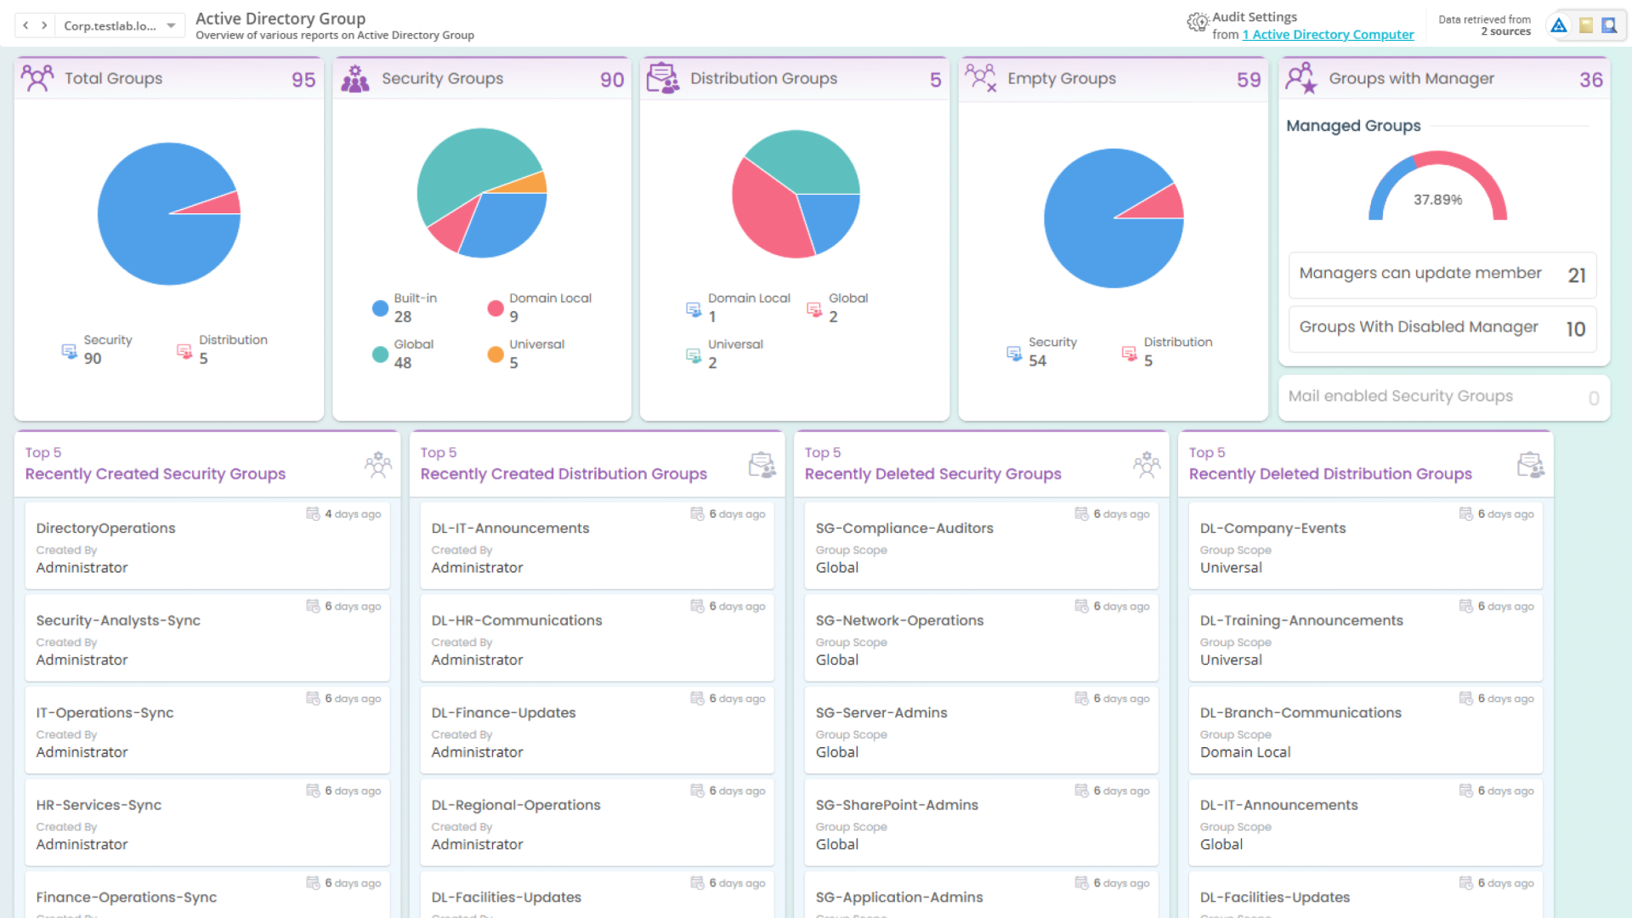Click icon beside Recently Created Security Groups
Image resolution: width=1632 pixels, height=918 pixels.
coord(378,465)
